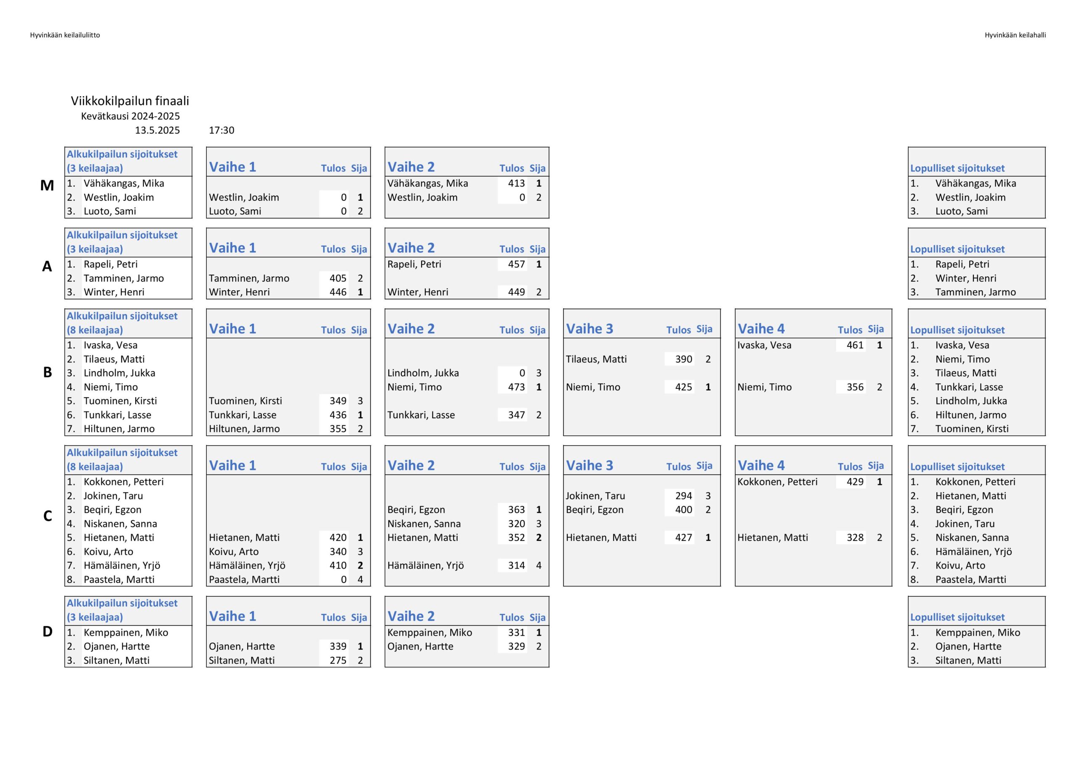Viewport: 1076px width, 760px height.
Task: Click Ivaska, Vesa score 461
Action: pos(854,345)
